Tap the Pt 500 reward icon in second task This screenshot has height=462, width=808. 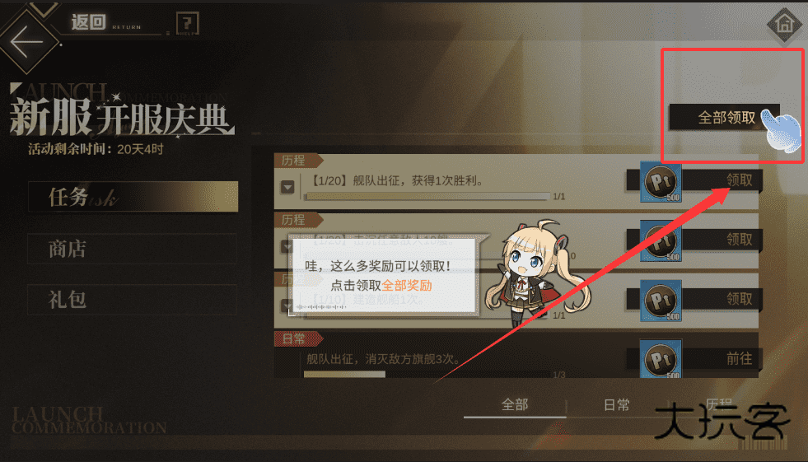pos(661,241)
